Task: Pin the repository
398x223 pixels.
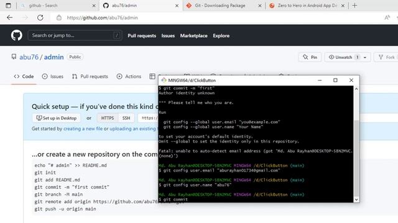Action: (310, 57)
